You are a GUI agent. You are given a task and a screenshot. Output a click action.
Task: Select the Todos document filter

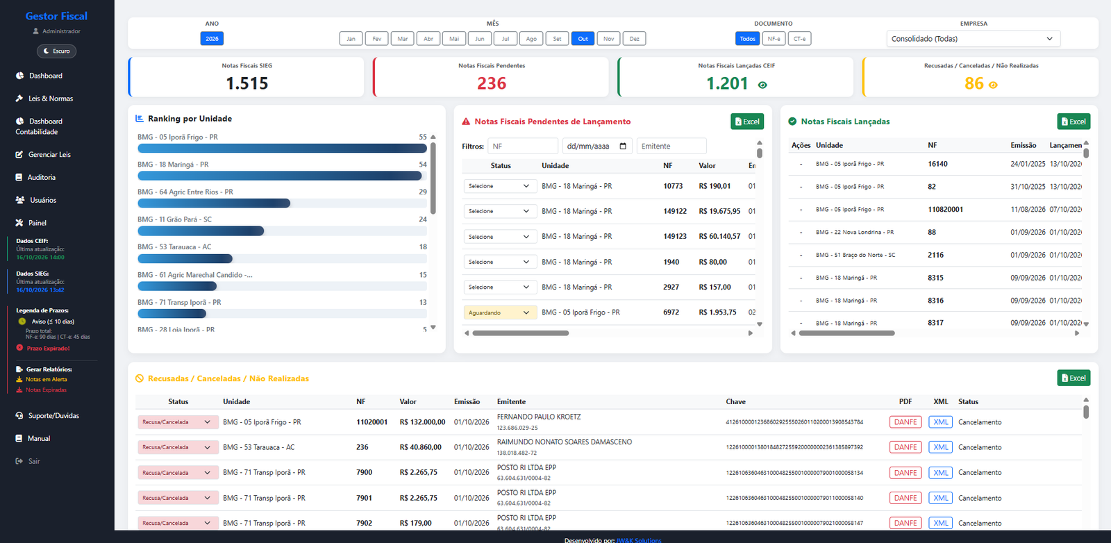747,39
